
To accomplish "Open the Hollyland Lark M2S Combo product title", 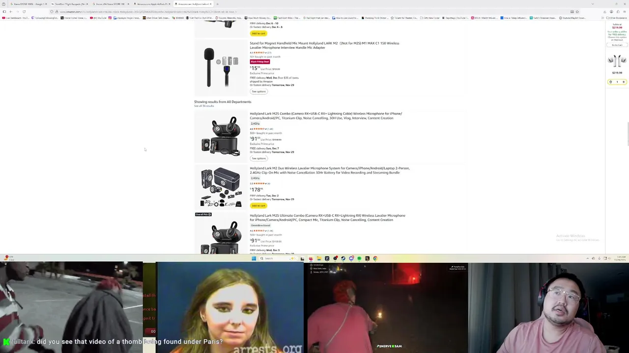I will coord(325,116).
